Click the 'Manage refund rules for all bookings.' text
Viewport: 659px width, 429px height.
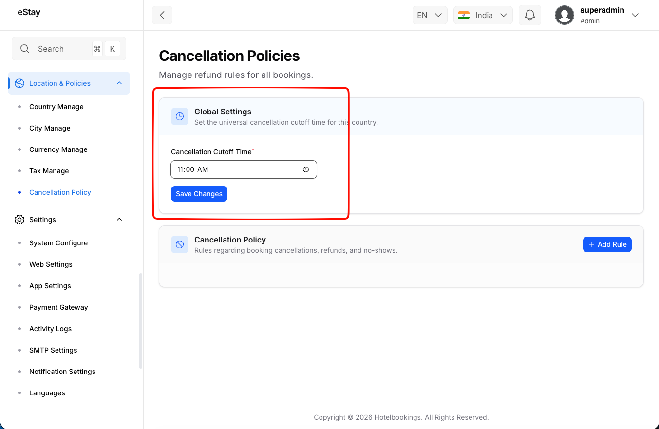click(236, 75)
